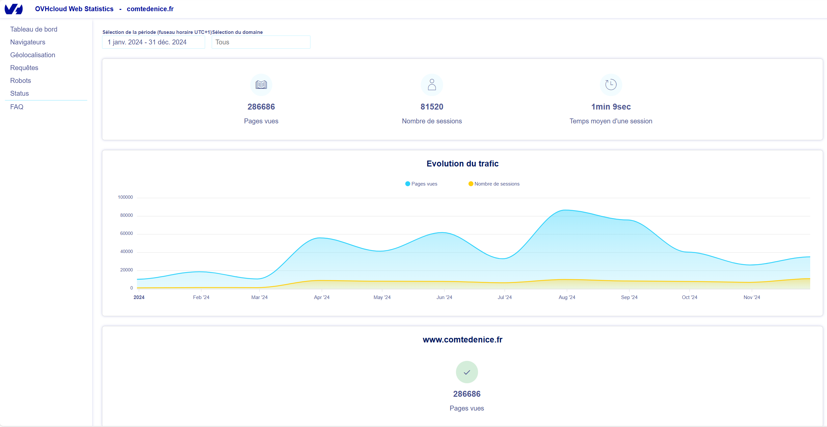Open Tableau de bord menu item
This screenshot has height=427, width=827.
point(34,29)
